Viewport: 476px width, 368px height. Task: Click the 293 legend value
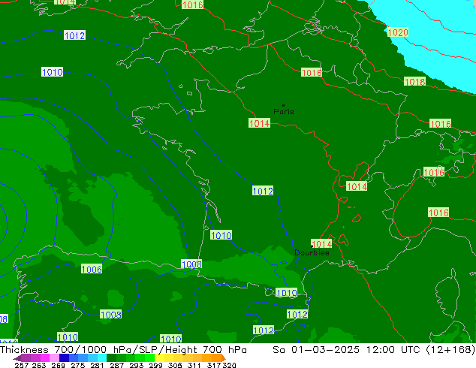coord(136,365)
